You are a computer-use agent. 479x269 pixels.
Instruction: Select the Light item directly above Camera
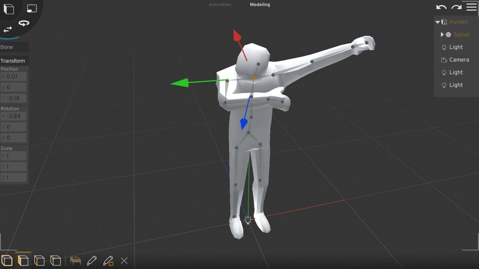click(x=456, y=47)
